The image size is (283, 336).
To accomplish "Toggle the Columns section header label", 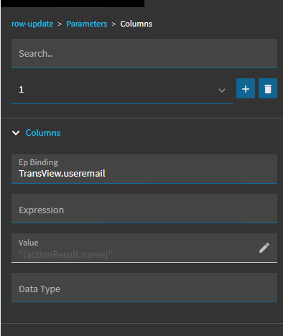I will [x=43, y=133].
